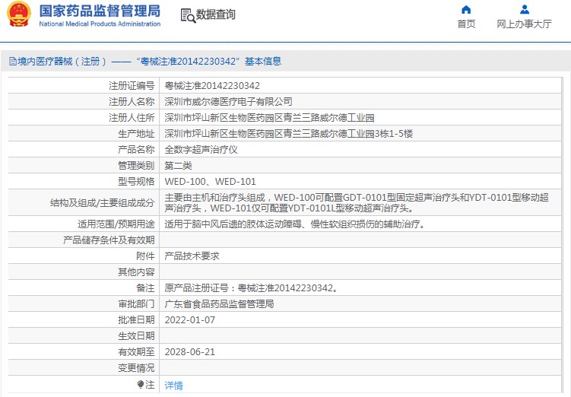Image resolution: width=571 pixels, height=397 pixels.
Task: Click remark text 原产品注册证号
Action: [251, 288]
